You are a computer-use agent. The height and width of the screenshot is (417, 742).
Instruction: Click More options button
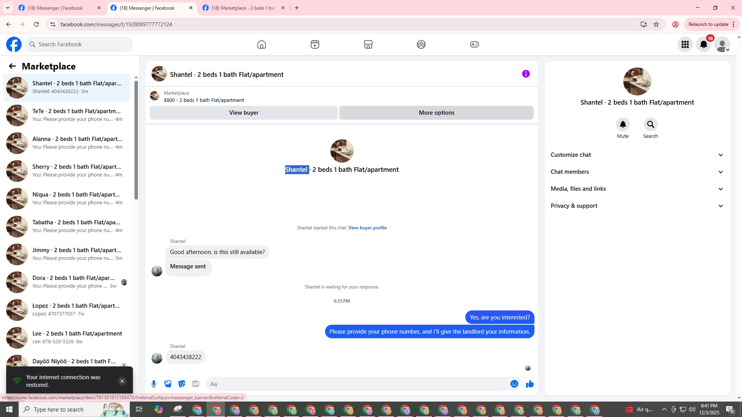pos(437,113)
